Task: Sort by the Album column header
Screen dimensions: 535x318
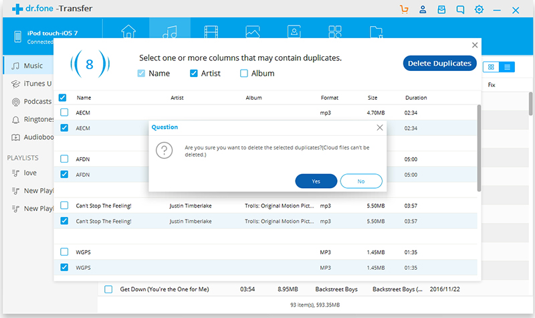Action: pyautogui.click(x=254, y=98)
